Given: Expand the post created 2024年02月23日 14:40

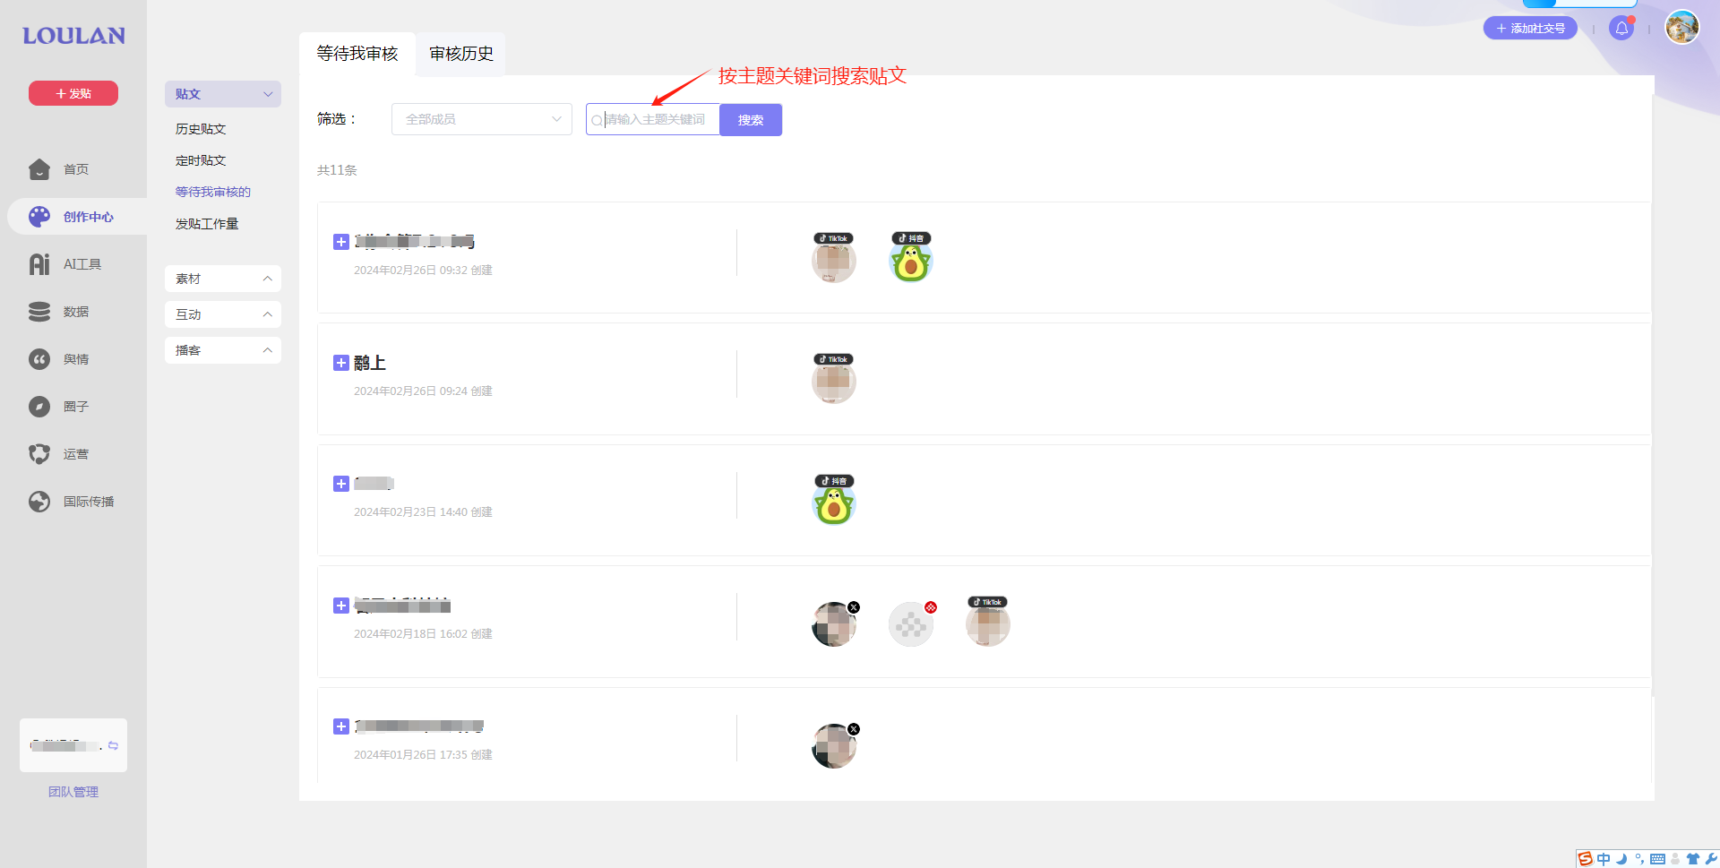Looking at the screenshot, I should click(340, 484).
